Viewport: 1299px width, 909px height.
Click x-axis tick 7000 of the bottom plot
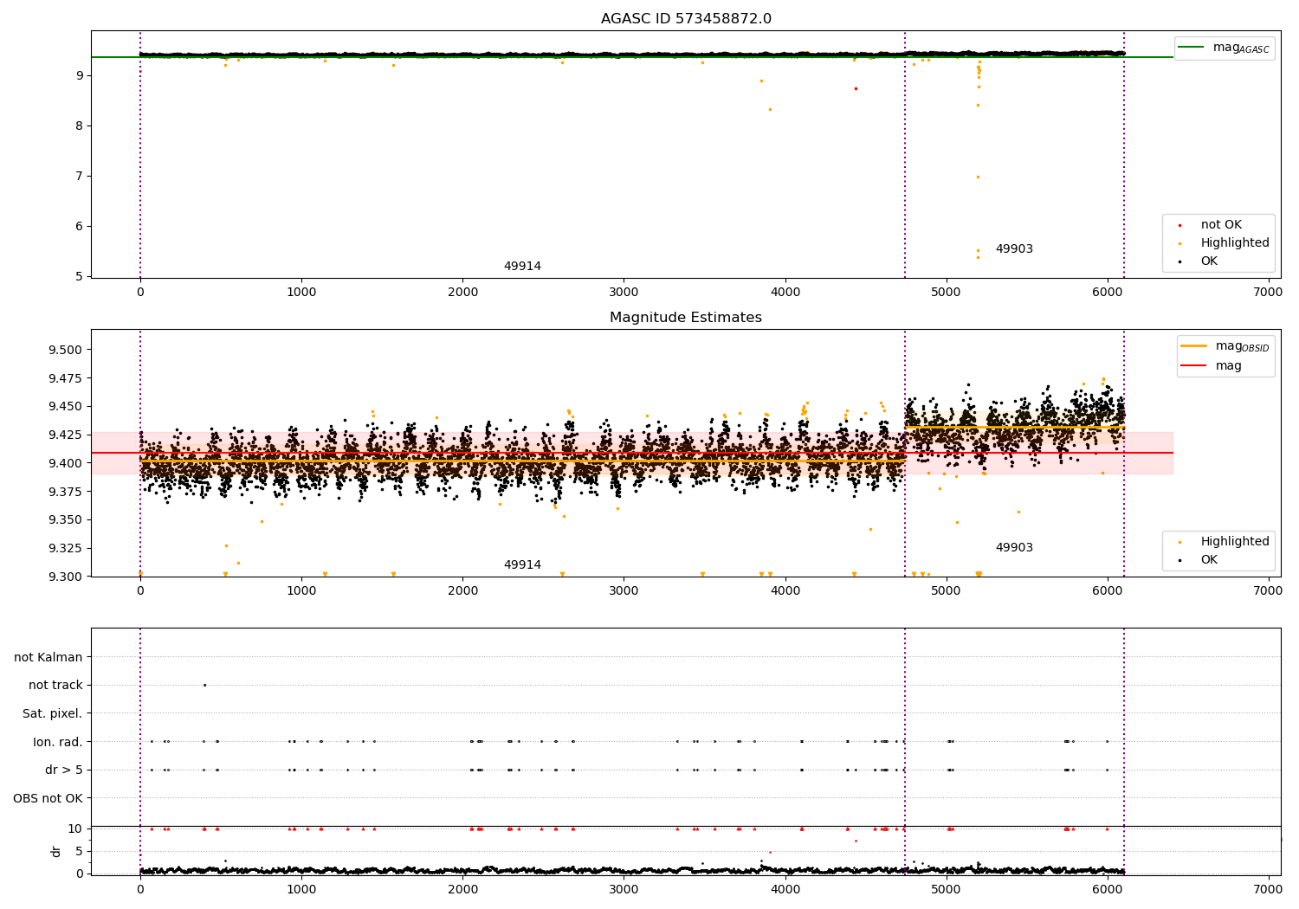(x=1268, y=890)
